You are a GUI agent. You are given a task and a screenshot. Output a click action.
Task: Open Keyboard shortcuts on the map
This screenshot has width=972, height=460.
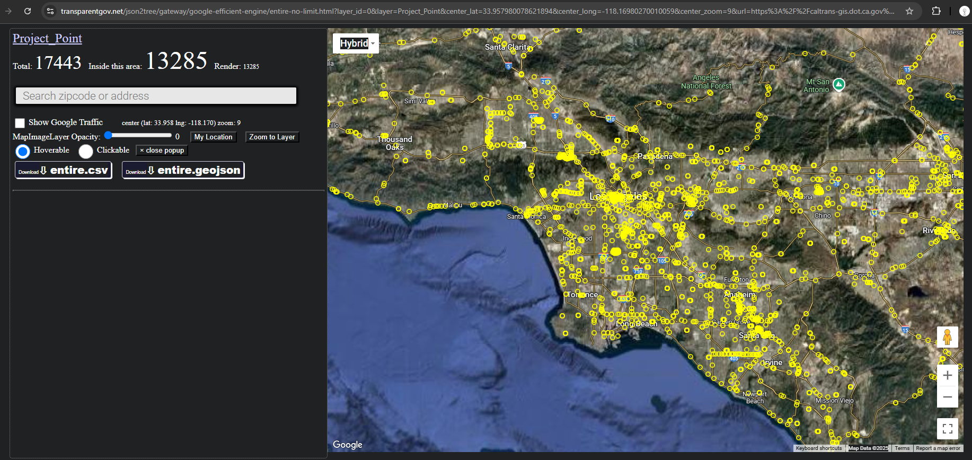[819, 448]
